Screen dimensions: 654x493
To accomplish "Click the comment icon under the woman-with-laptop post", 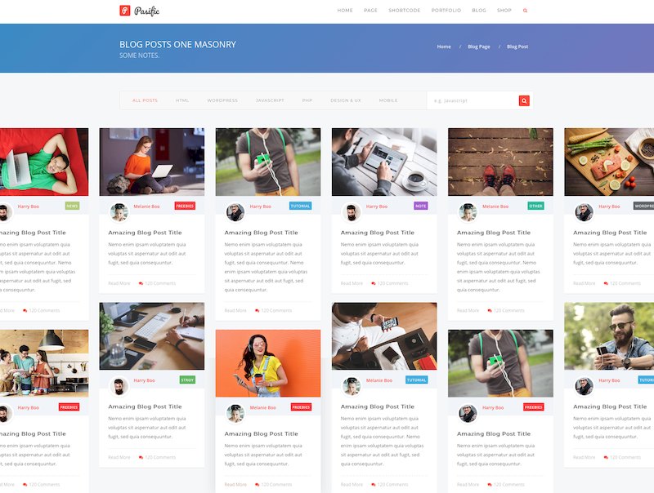I will click(x=141, y=283).
